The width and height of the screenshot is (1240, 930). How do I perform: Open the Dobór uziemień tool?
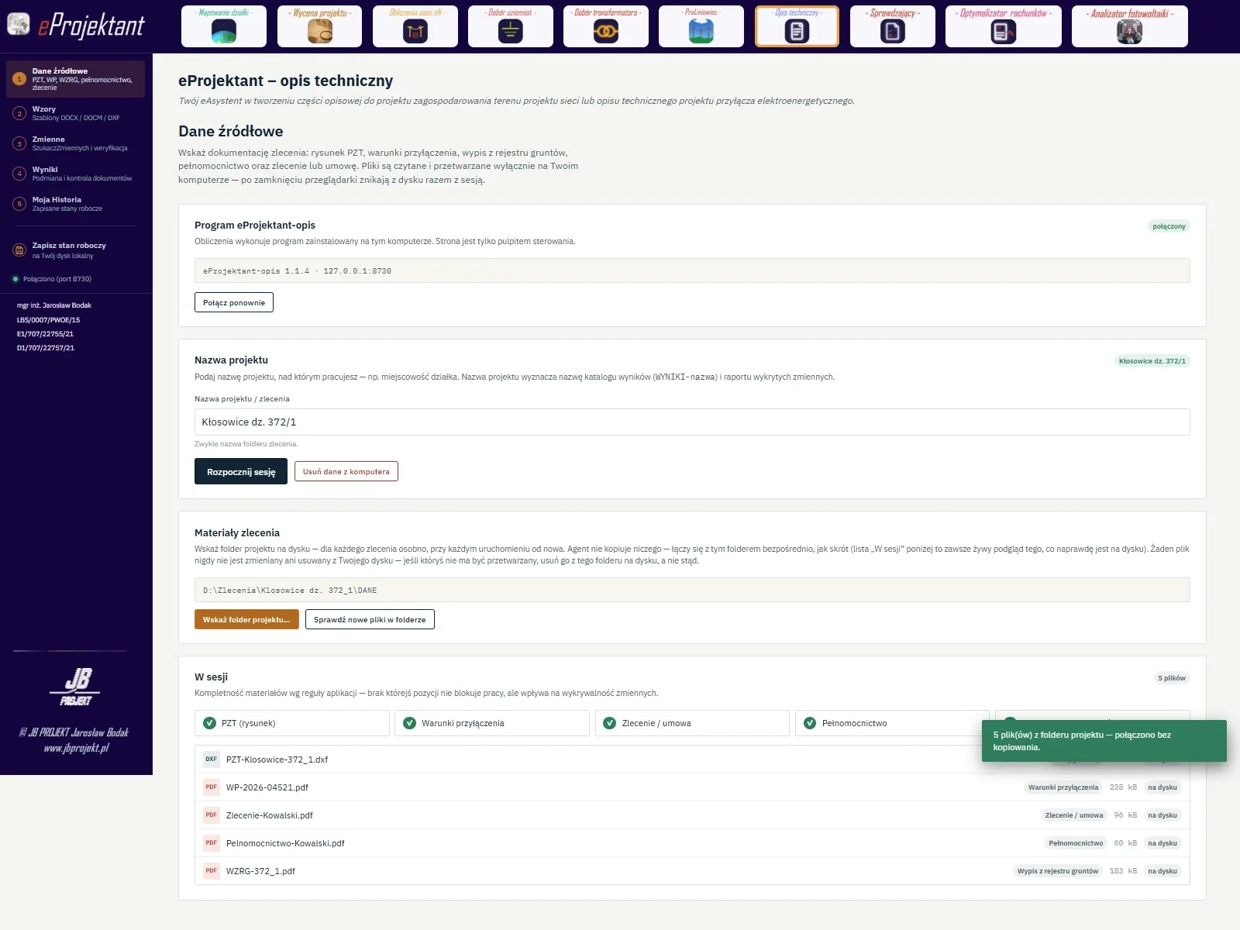511,26
